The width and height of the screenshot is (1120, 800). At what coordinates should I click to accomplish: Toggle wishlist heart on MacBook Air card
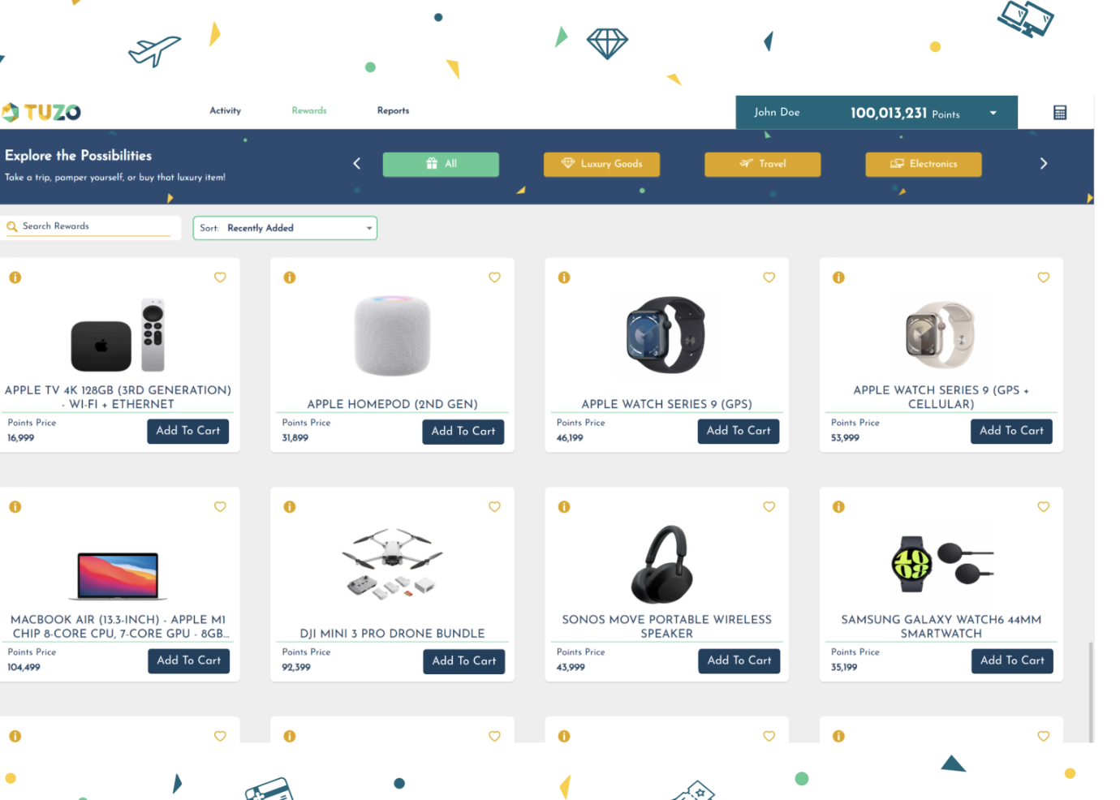point(220,507)
